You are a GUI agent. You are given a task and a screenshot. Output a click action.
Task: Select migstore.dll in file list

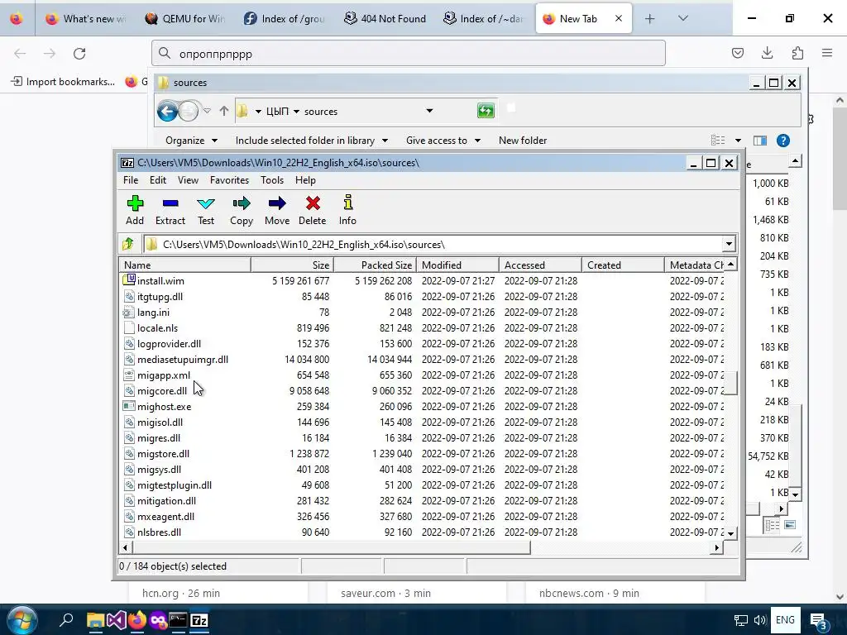pyautogui.click(x=421, y=454)
